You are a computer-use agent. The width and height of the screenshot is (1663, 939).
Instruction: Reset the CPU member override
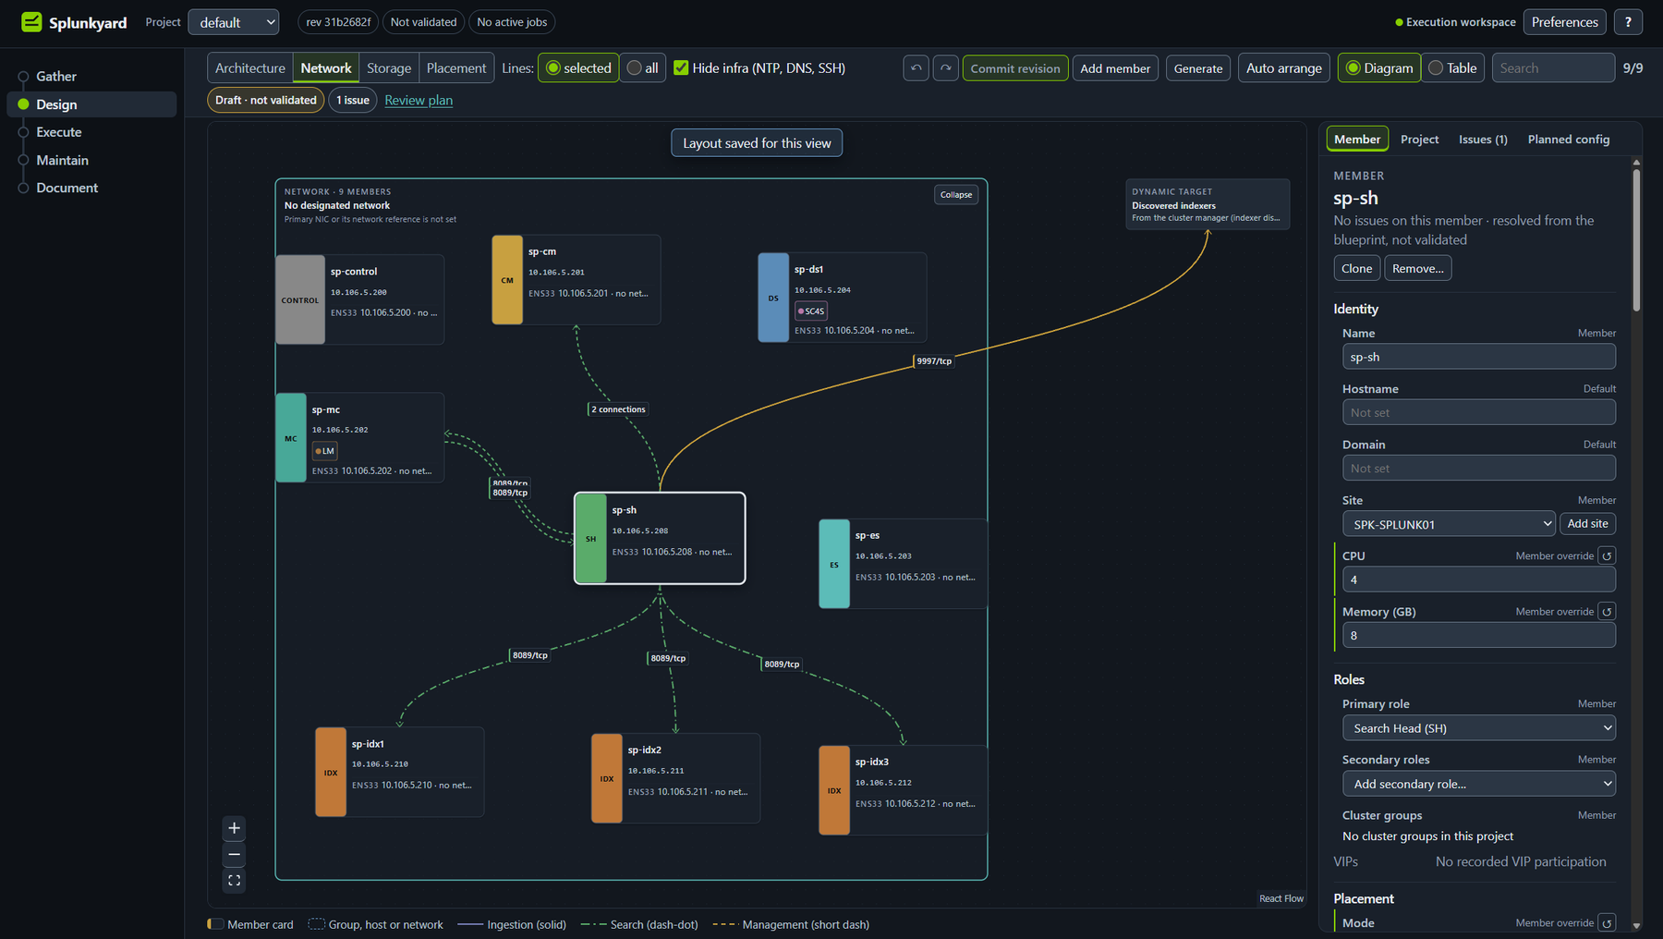(x=1607, y=555)
